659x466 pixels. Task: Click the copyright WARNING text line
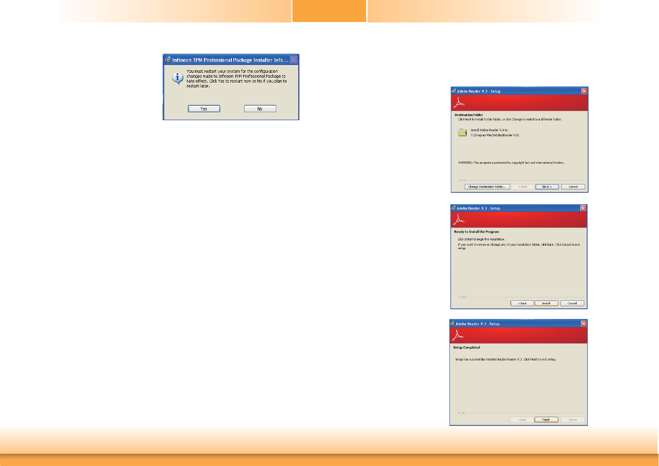click(511, 163)
